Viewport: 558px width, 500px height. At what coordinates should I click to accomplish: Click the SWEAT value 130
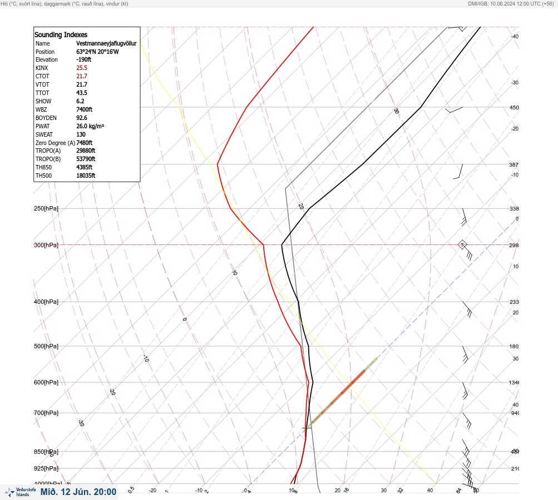tap(81, 134)
